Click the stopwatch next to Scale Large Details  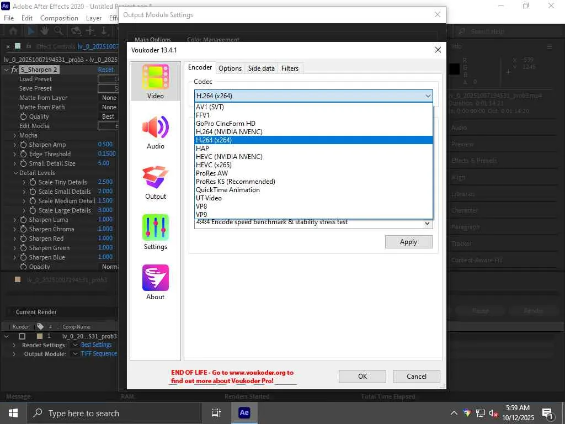pos(33,210)
